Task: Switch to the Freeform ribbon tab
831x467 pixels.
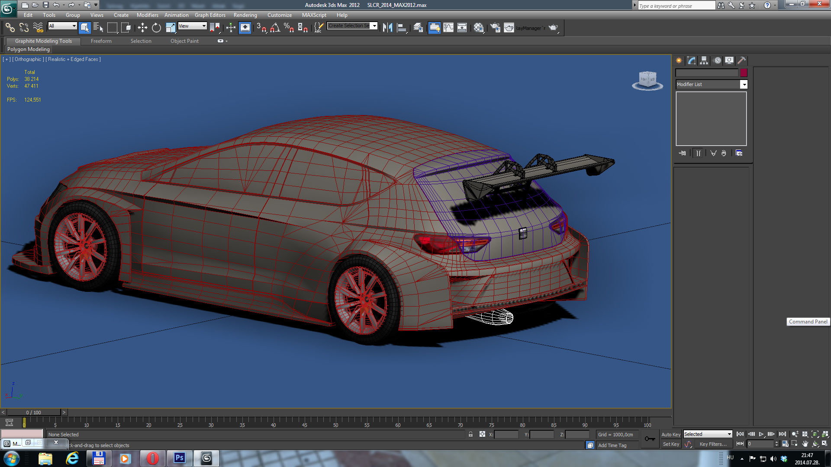Action: [x=101, y=41]
